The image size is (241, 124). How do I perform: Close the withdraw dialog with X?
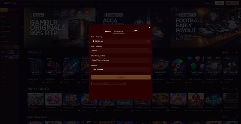pos(149,28)
